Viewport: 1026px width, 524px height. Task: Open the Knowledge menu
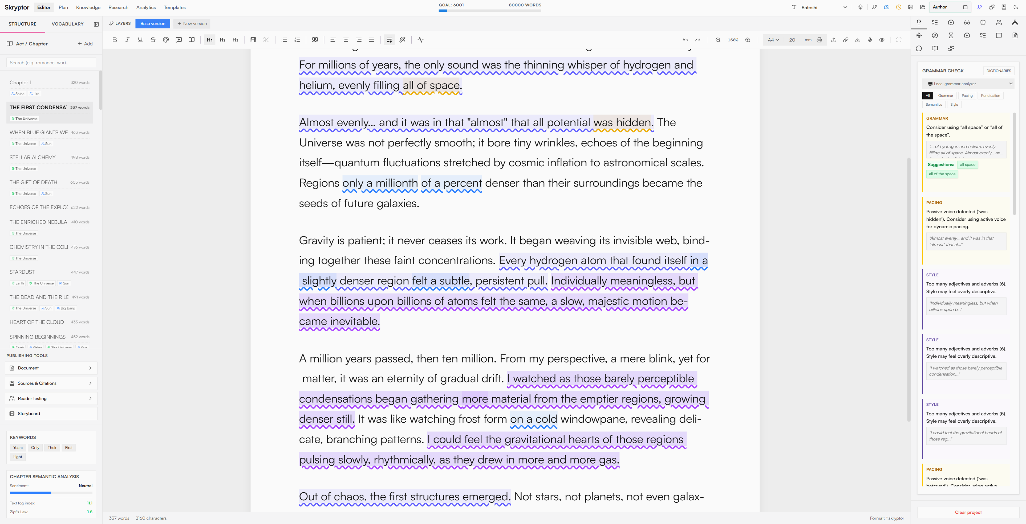88,7
